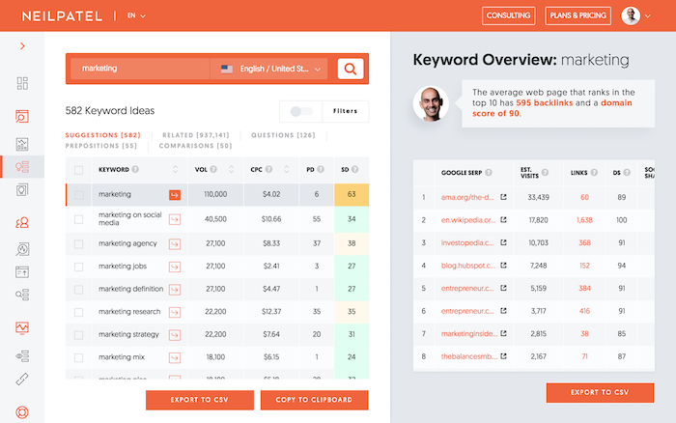Viewport: 676px width, 423px height.
Task: Open external link icon for blog.hubspot result
Action: point(503,266)
